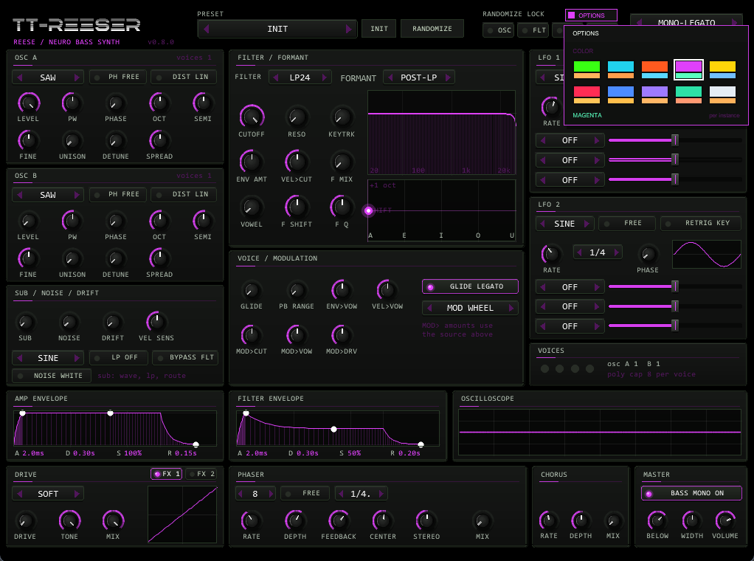
Task: Click the right arrow of POST-LP formant mode
Action: click(x=448, y=77)
